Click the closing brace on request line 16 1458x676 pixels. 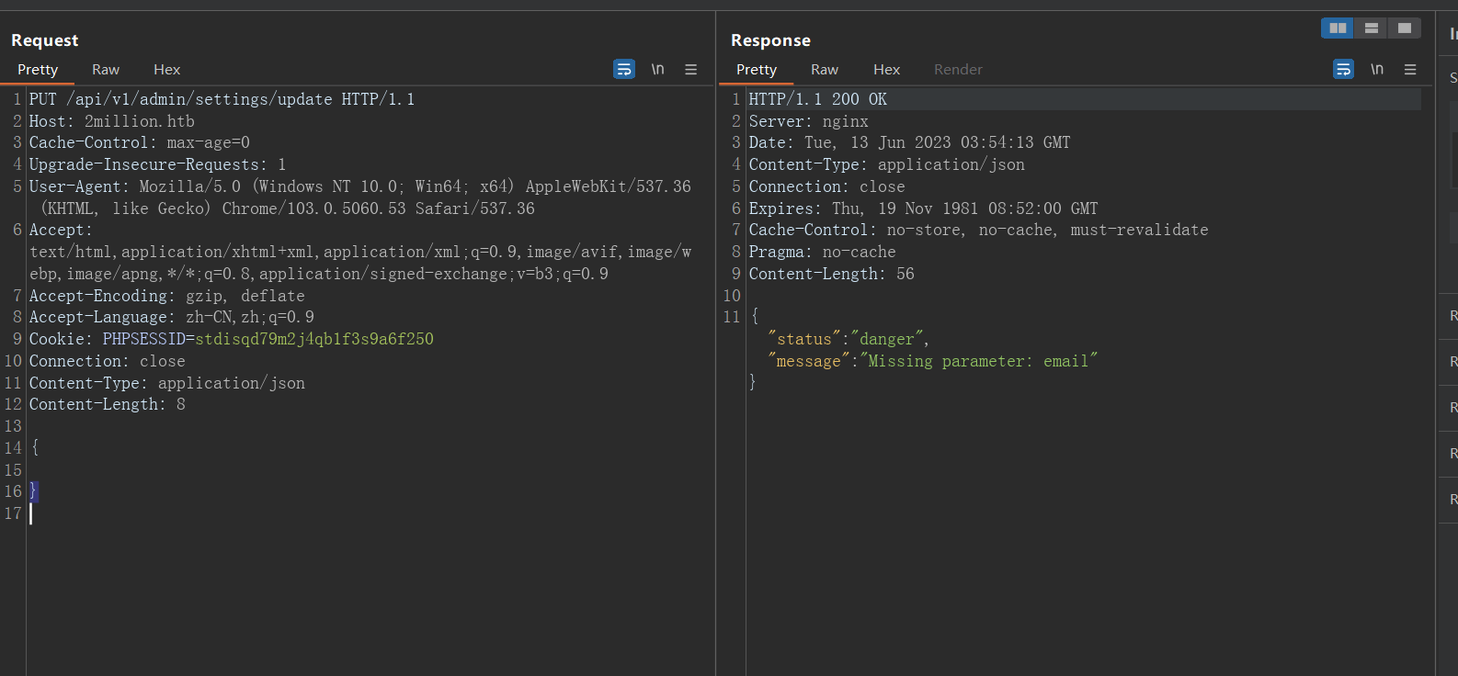click(33, 491)
